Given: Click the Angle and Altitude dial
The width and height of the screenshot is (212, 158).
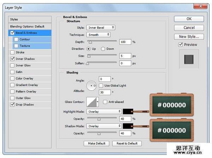Looking at the screenshot, I should [92, 86].
